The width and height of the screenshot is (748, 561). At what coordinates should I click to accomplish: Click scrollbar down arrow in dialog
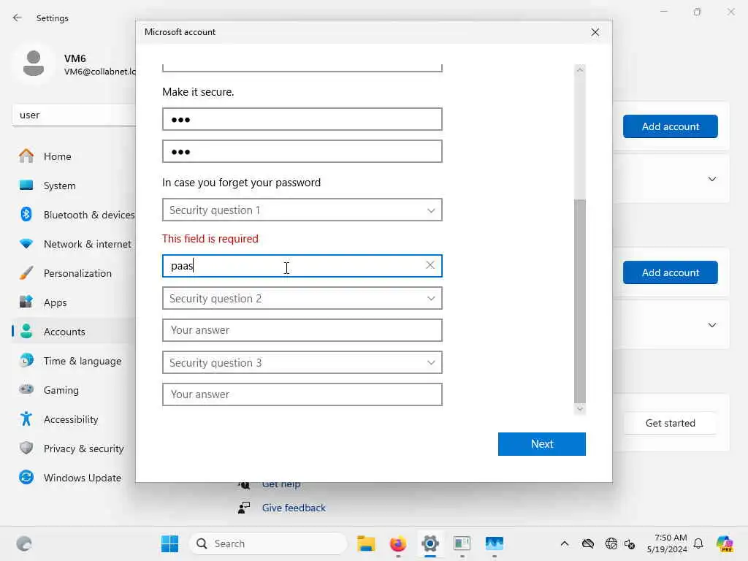click(579, 409)
